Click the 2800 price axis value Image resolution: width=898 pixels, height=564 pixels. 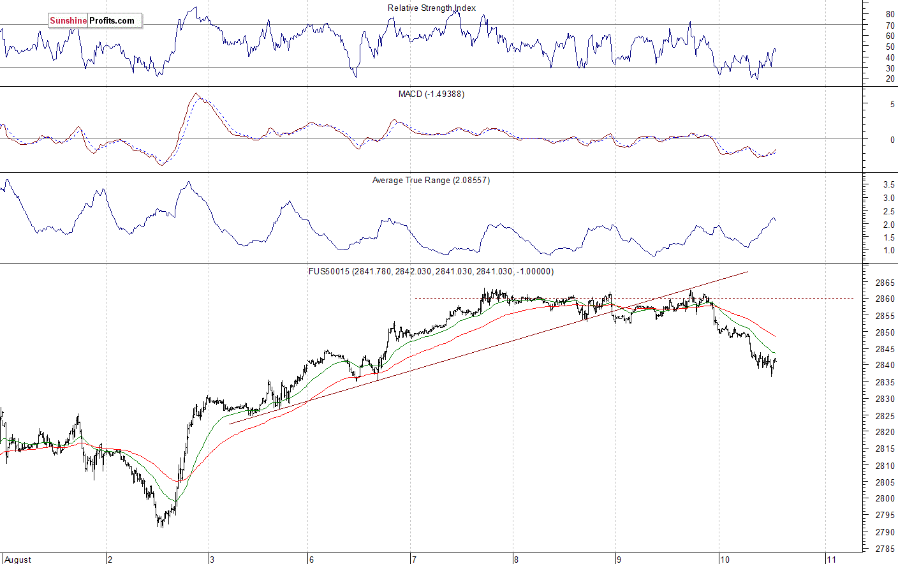885,499
